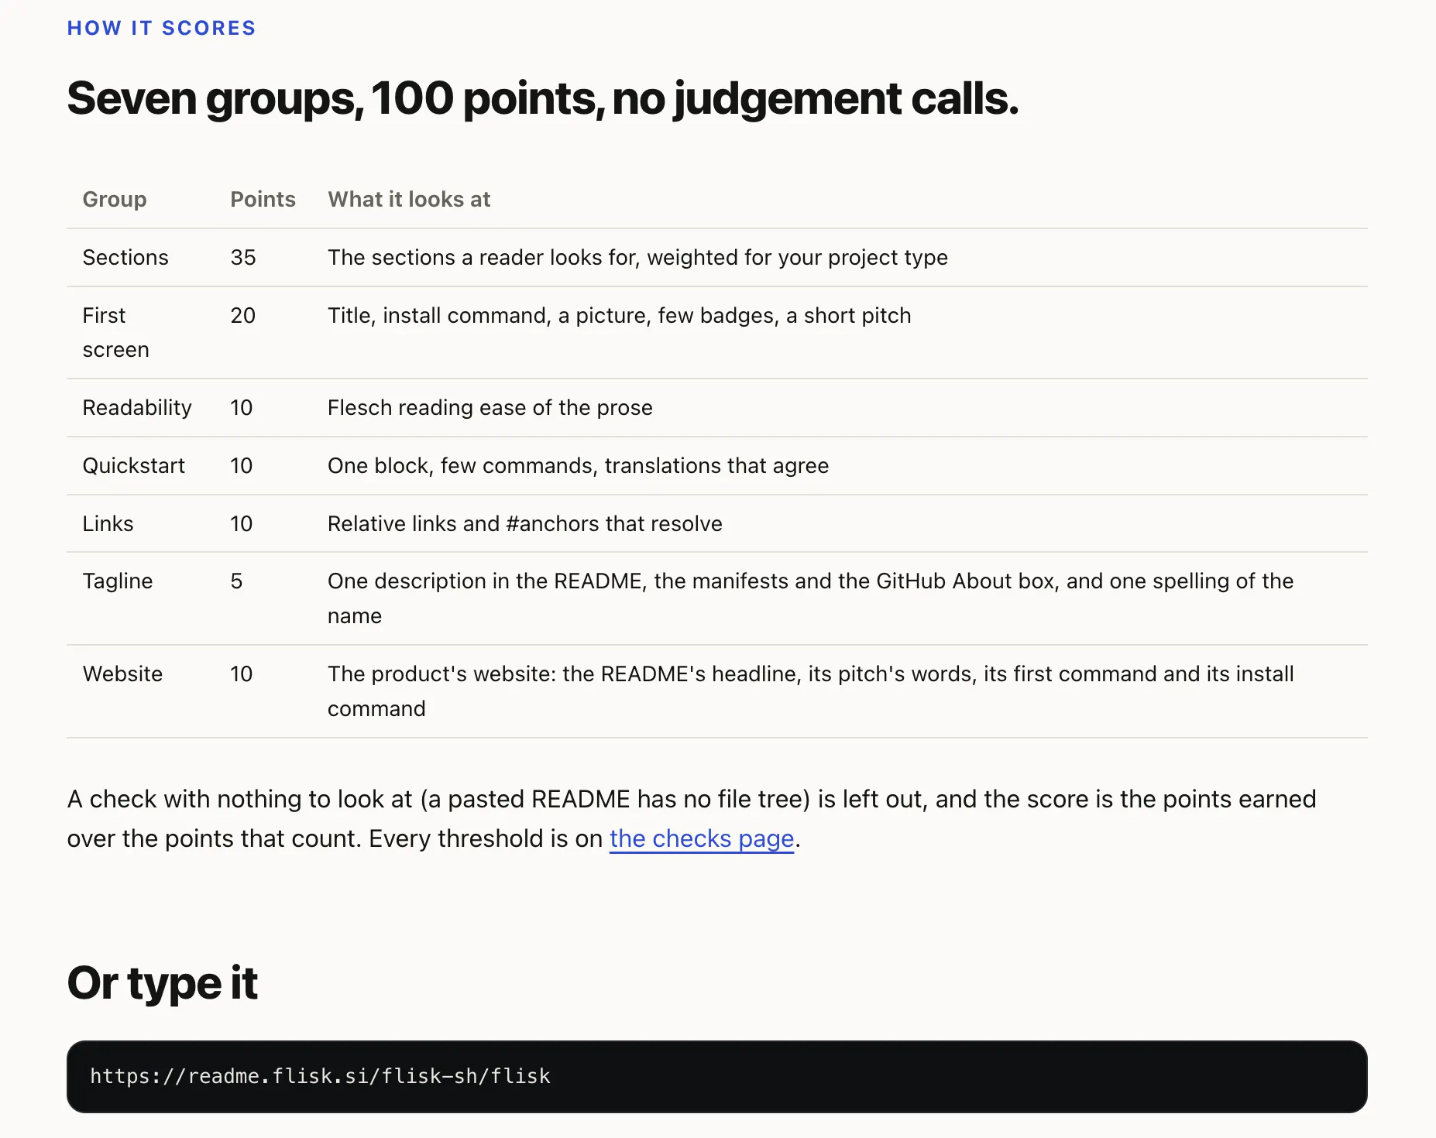Viewport: 1436px width, 1138px height.
Task: Select the 'Quickstart' group cell
Action: click(x=134, y=465)
